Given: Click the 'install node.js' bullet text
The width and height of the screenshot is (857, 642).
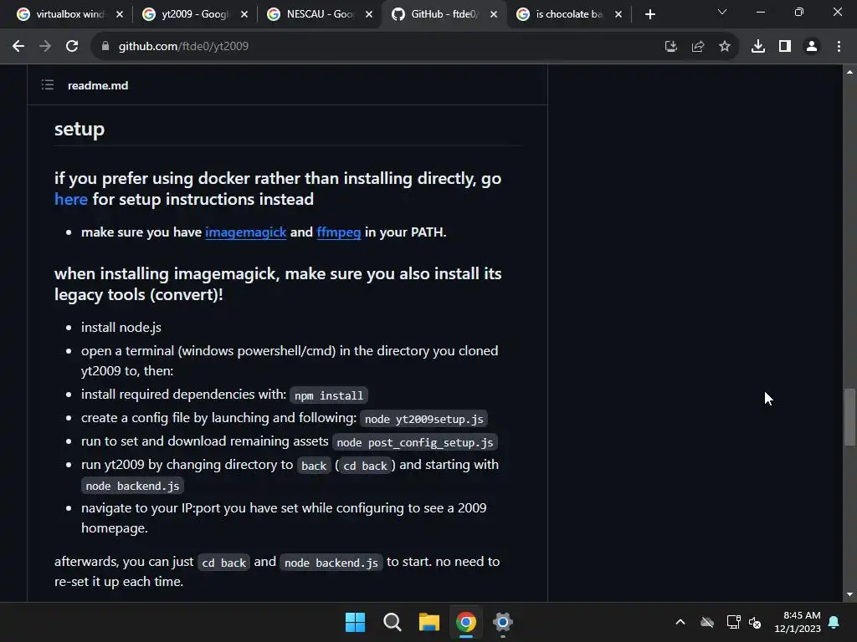Looking at the screenshot, I should pos(121,328).
